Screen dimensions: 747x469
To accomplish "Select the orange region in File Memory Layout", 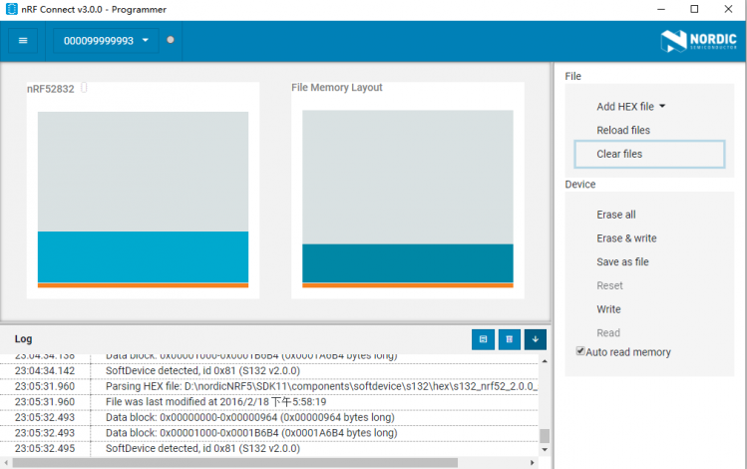I will [x=408, y=285].
